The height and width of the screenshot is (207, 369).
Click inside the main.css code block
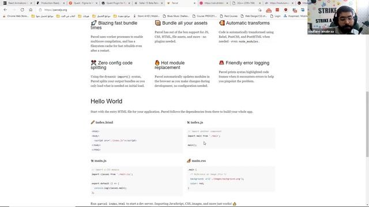pyautogui.click(x=231, y=179)
